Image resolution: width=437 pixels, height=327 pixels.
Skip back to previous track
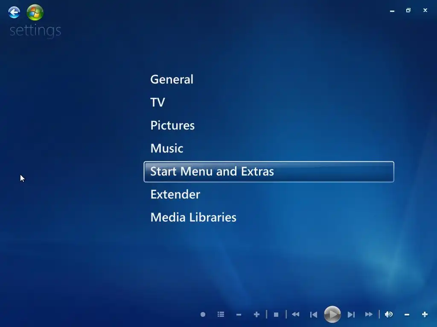pyautogui.click(x=314, y=315)
